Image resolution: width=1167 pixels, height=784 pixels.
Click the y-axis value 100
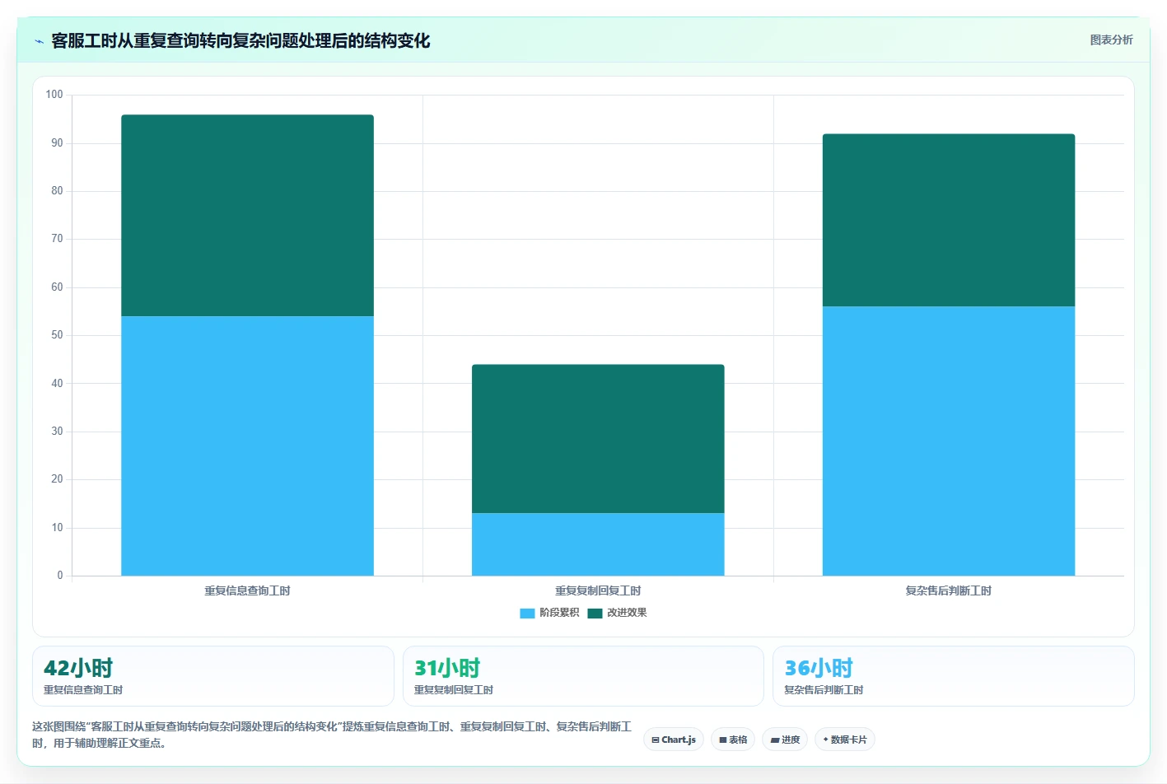tap(54, 95)
